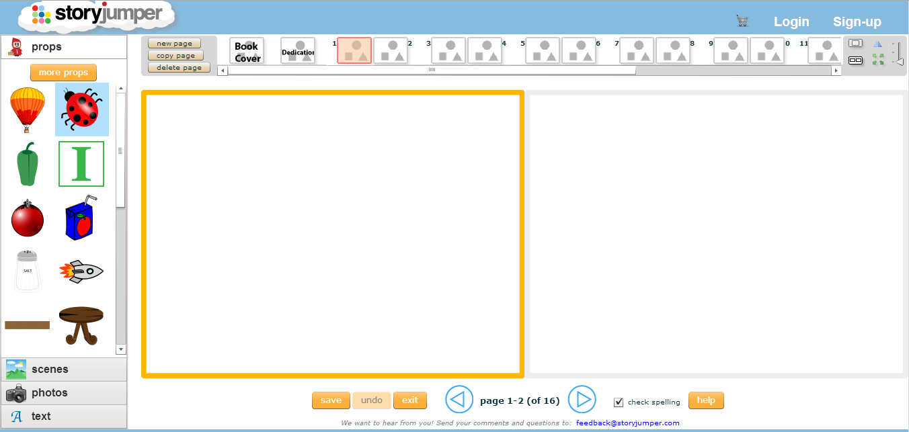Open the Book Cover page thumbnail
This screenshot has height=432, width=909.
tap(247, 50)
